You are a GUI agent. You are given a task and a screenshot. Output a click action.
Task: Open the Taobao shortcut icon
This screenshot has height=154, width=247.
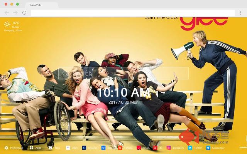120,148
